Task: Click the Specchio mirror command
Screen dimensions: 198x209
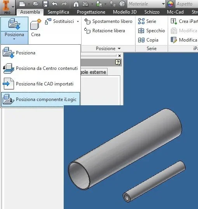Action: tap(151, 31)
